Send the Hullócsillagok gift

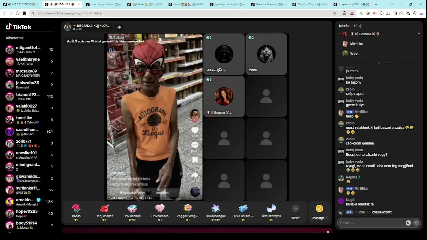pos(216,212)
